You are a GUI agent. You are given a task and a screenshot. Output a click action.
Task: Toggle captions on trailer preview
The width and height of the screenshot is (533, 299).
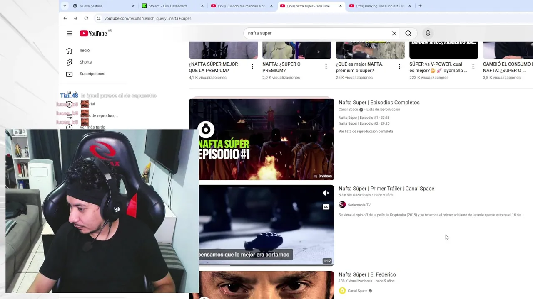(326, 207)
